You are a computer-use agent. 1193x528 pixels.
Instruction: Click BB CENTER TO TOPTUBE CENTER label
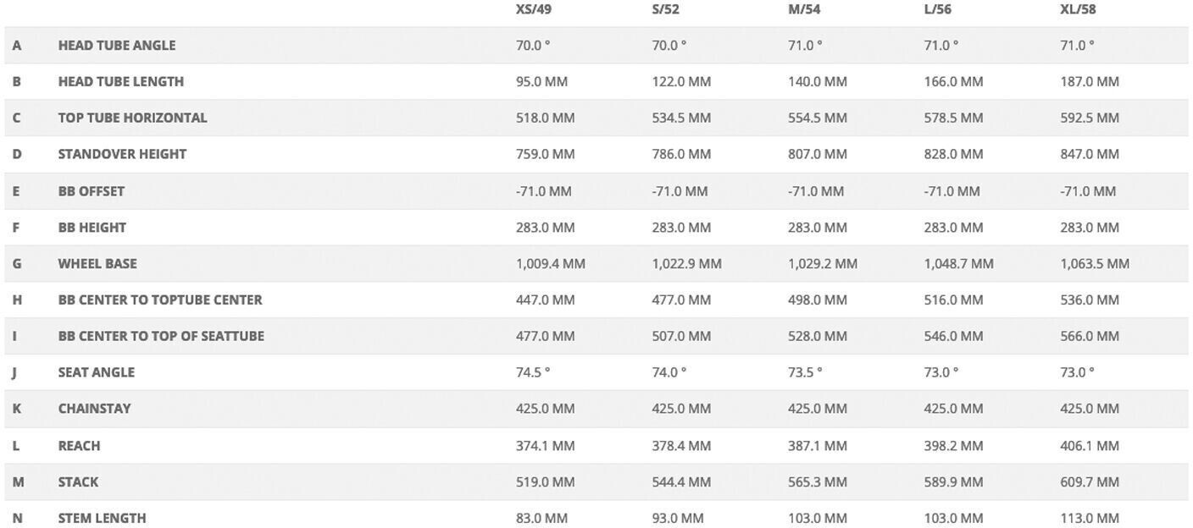159,300
